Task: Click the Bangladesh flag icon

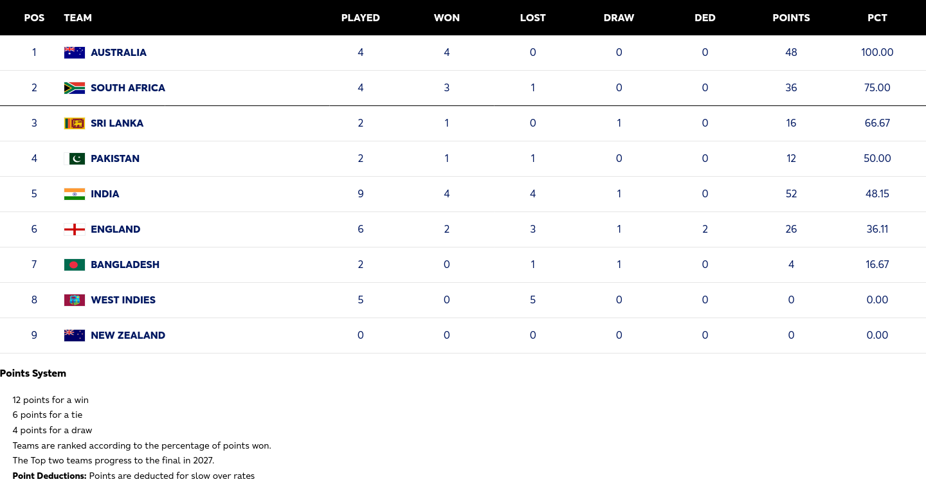Action: (75, 265)
